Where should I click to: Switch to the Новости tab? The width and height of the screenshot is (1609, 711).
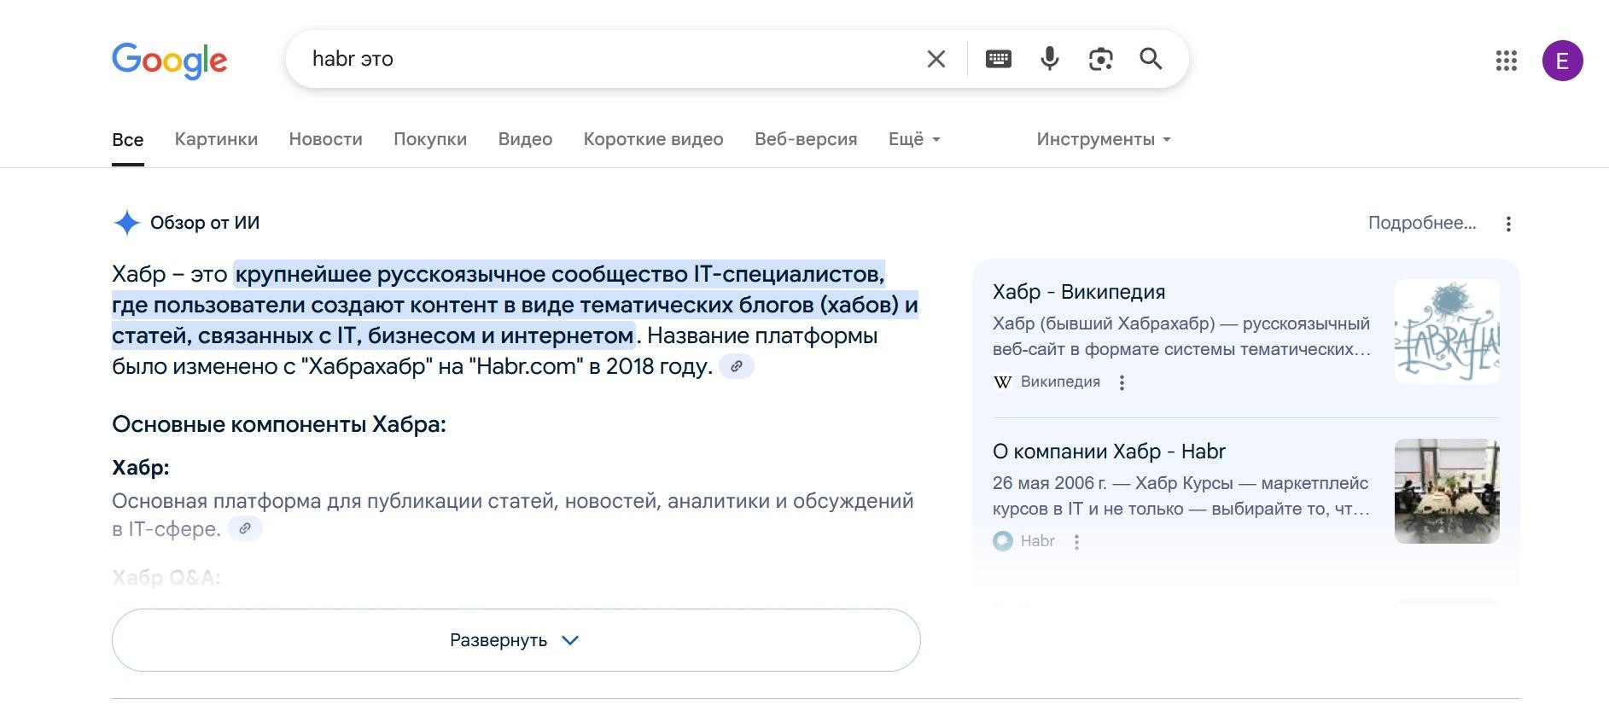[325, 139]
